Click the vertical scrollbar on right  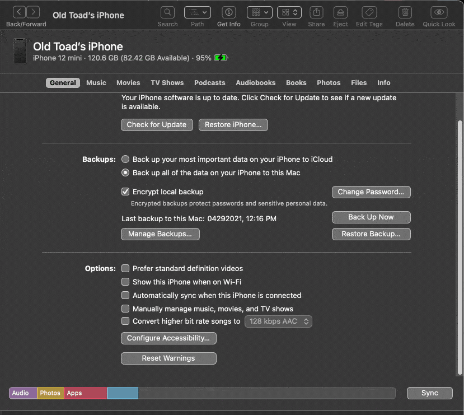click(460, 248)
